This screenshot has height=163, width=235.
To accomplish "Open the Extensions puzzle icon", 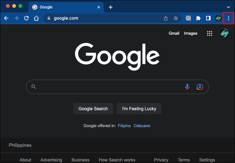I will point(198,18).
